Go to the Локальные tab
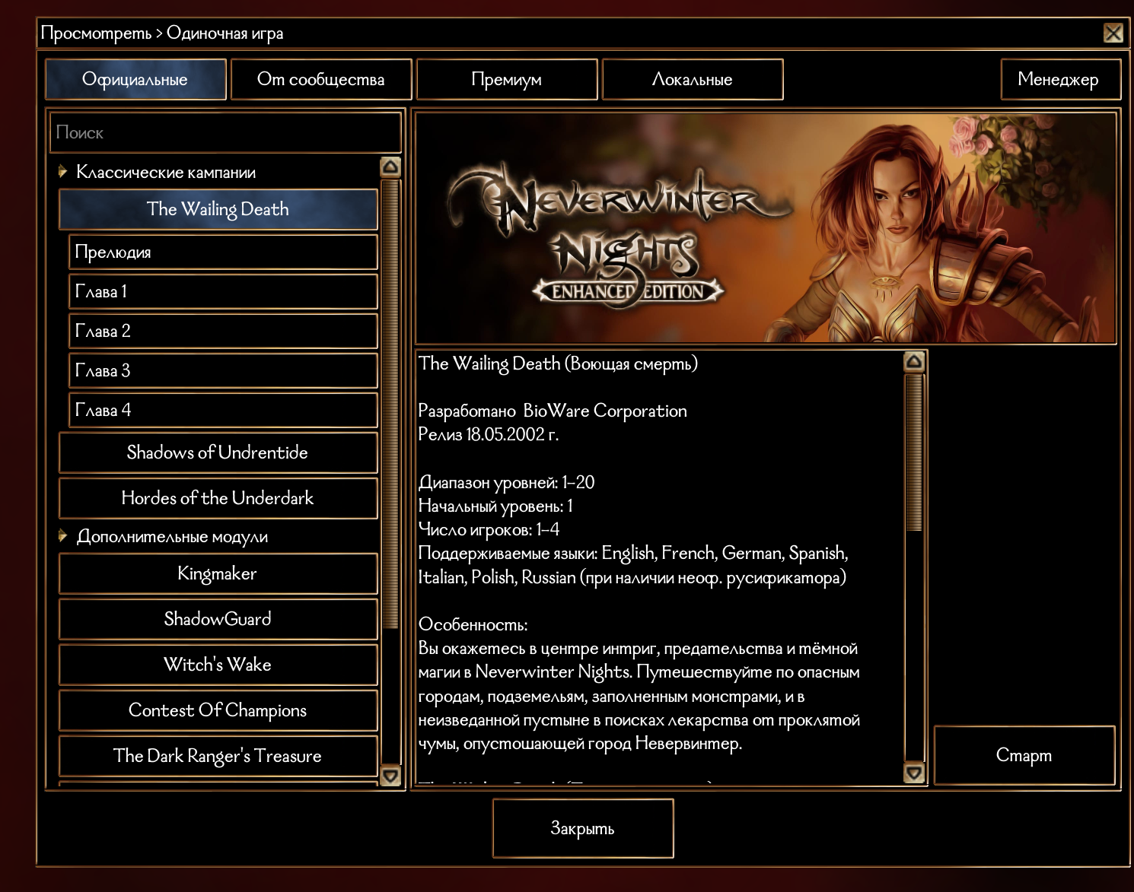The image size is (1134, 892). (x=693, y=79)
